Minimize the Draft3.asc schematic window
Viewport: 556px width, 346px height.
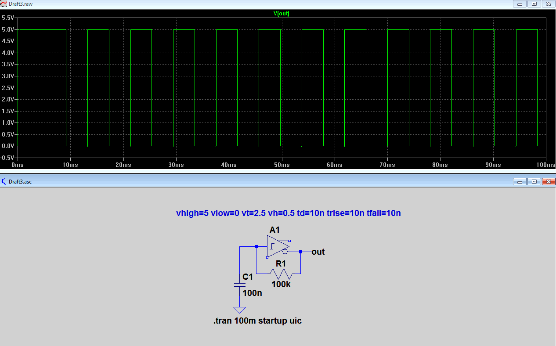pos(520,181)
